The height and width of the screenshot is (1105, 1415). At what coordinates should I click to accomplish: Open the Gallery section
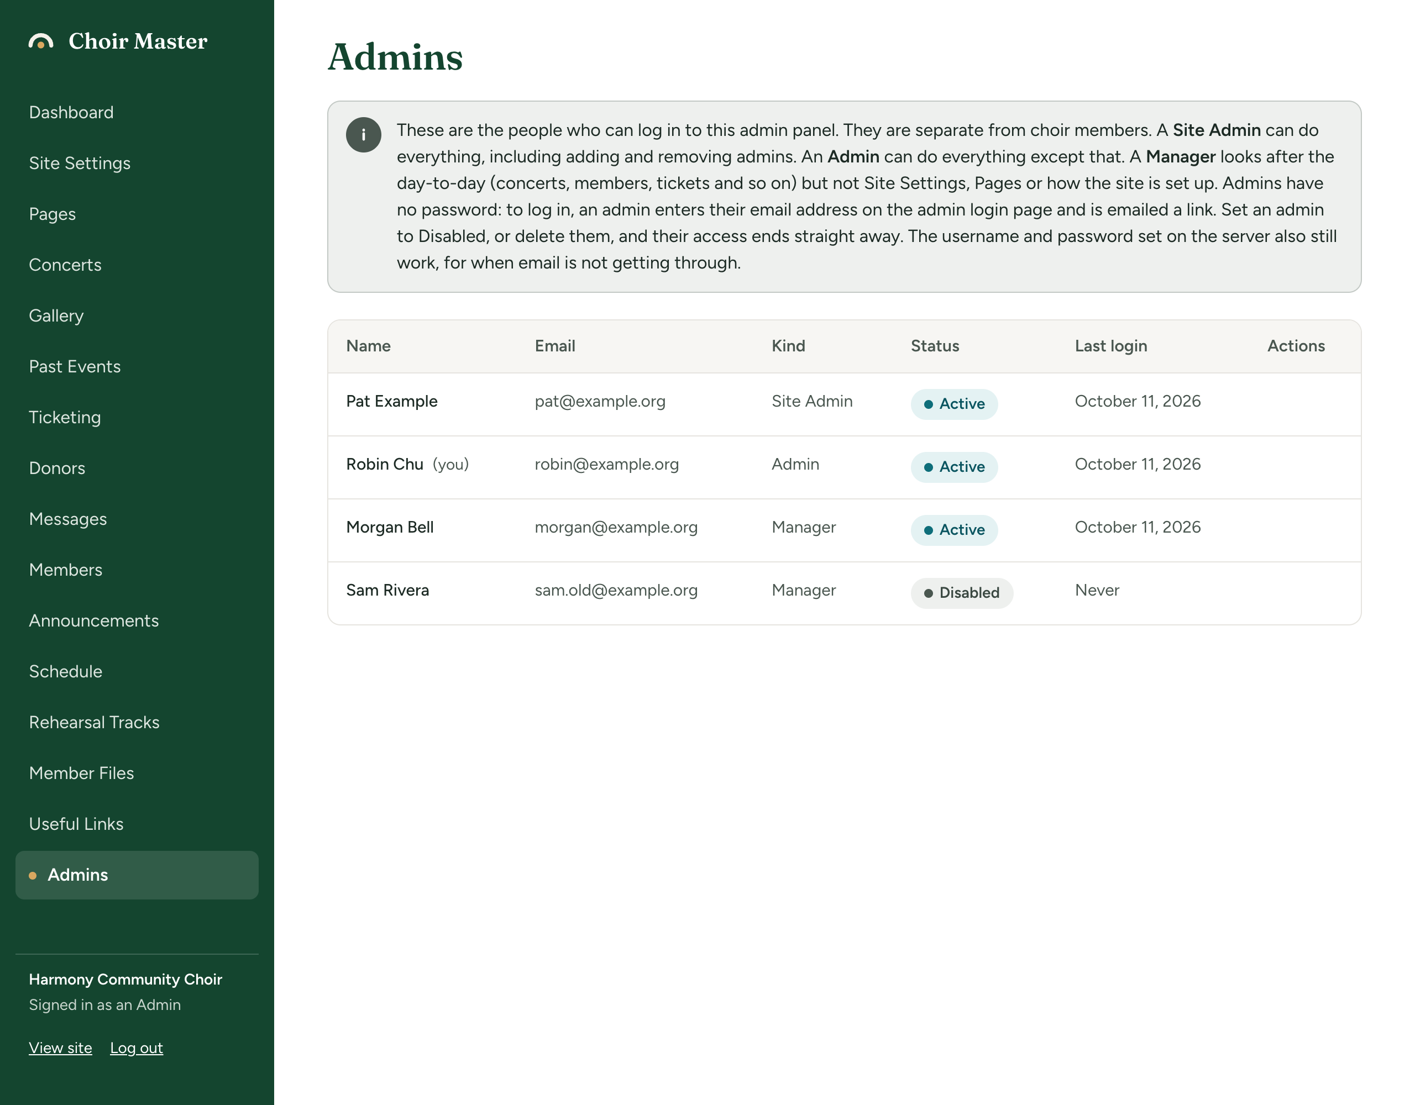click(x=56, y=316)
